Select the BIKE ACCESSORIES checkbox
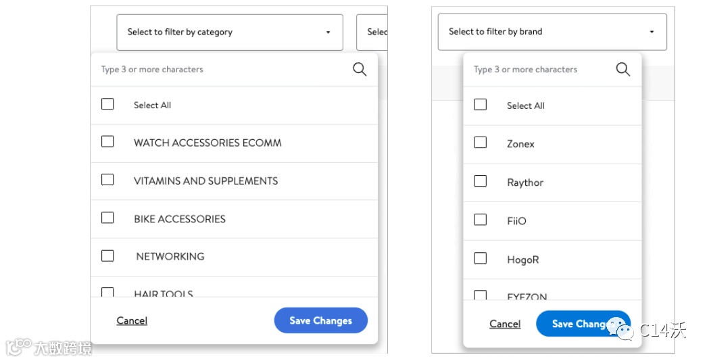Image resolution: width=709 pixels, height=361 pixels. click(x=107, y=218)
